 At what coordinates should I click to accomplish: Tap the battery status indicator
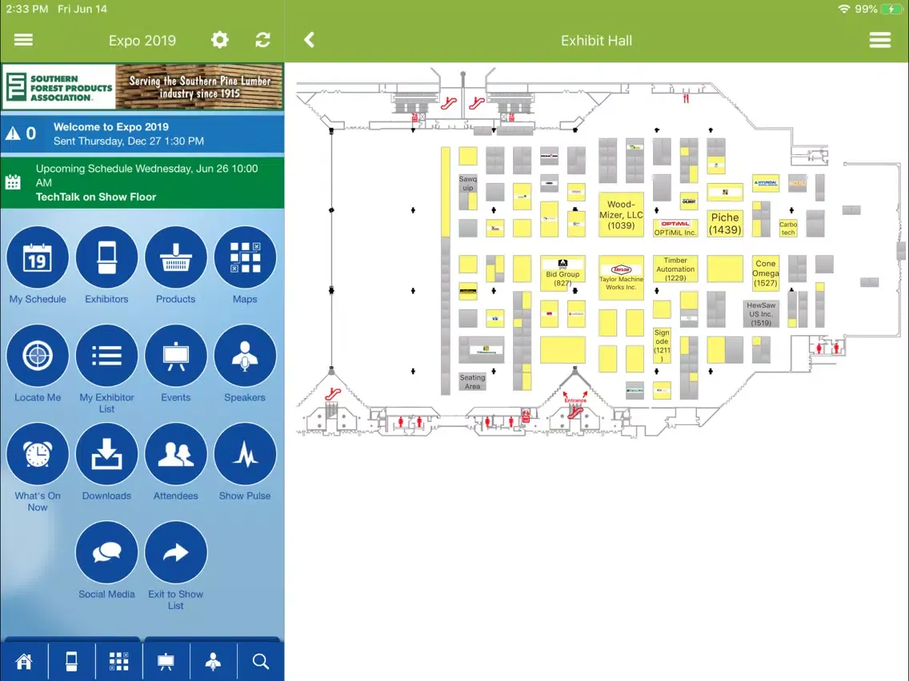891,9
